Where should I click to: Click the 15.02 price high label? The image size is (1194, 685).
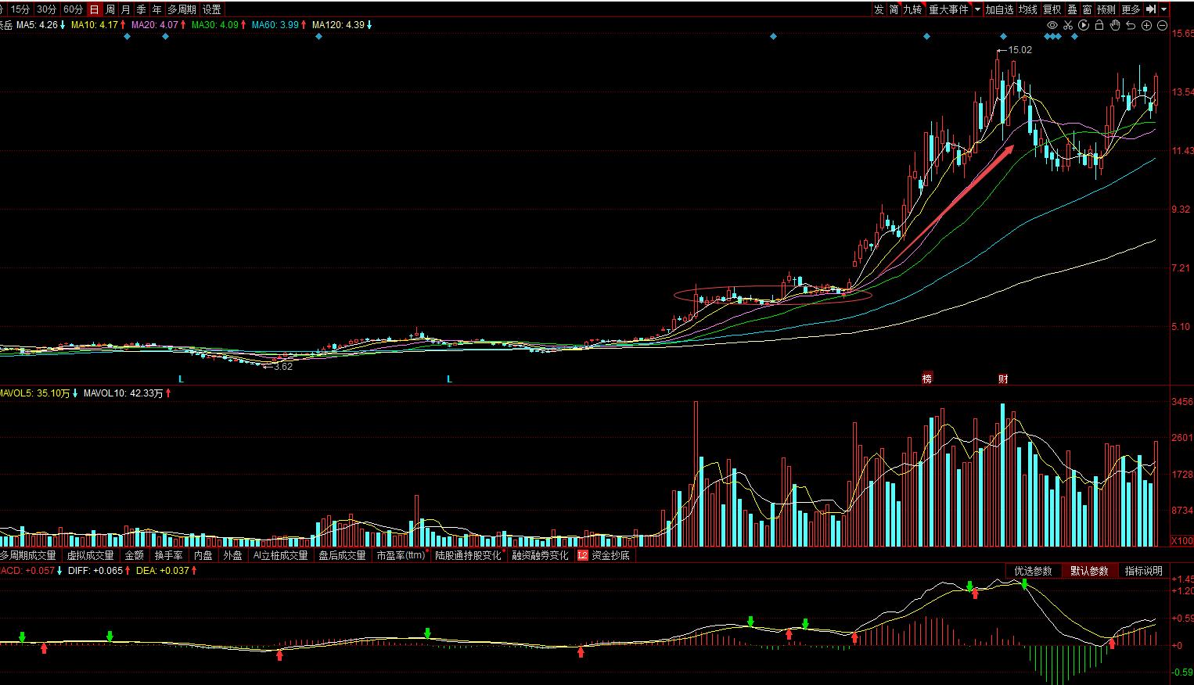pyautogui.click(x=1020, y=50)
